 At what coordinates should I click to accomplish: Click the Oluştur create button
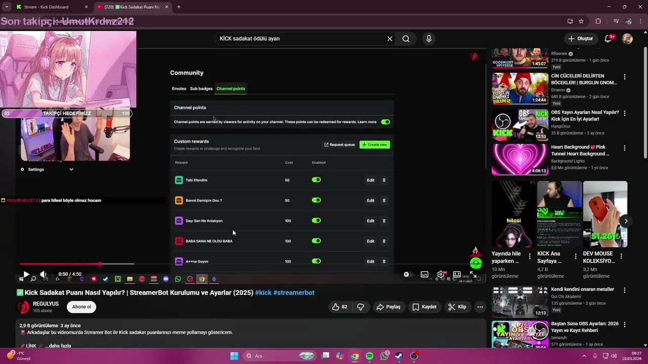click(581, 38)
